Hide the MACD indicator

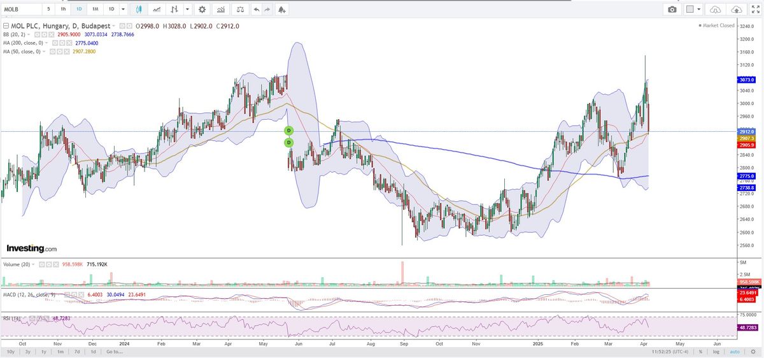[x=67, y=294]
